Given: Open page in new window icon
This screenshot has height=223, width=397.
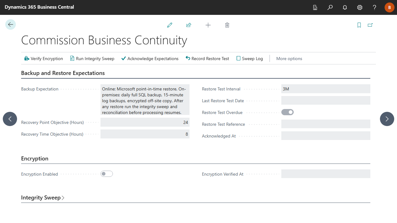Looking at the screenshot, I should (370, 25).
